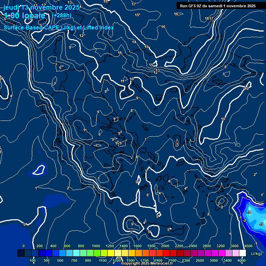The width and height of the screenshot is (266, 266).
Task: Click the legend value '1200'
Action: tap(110, 246)
